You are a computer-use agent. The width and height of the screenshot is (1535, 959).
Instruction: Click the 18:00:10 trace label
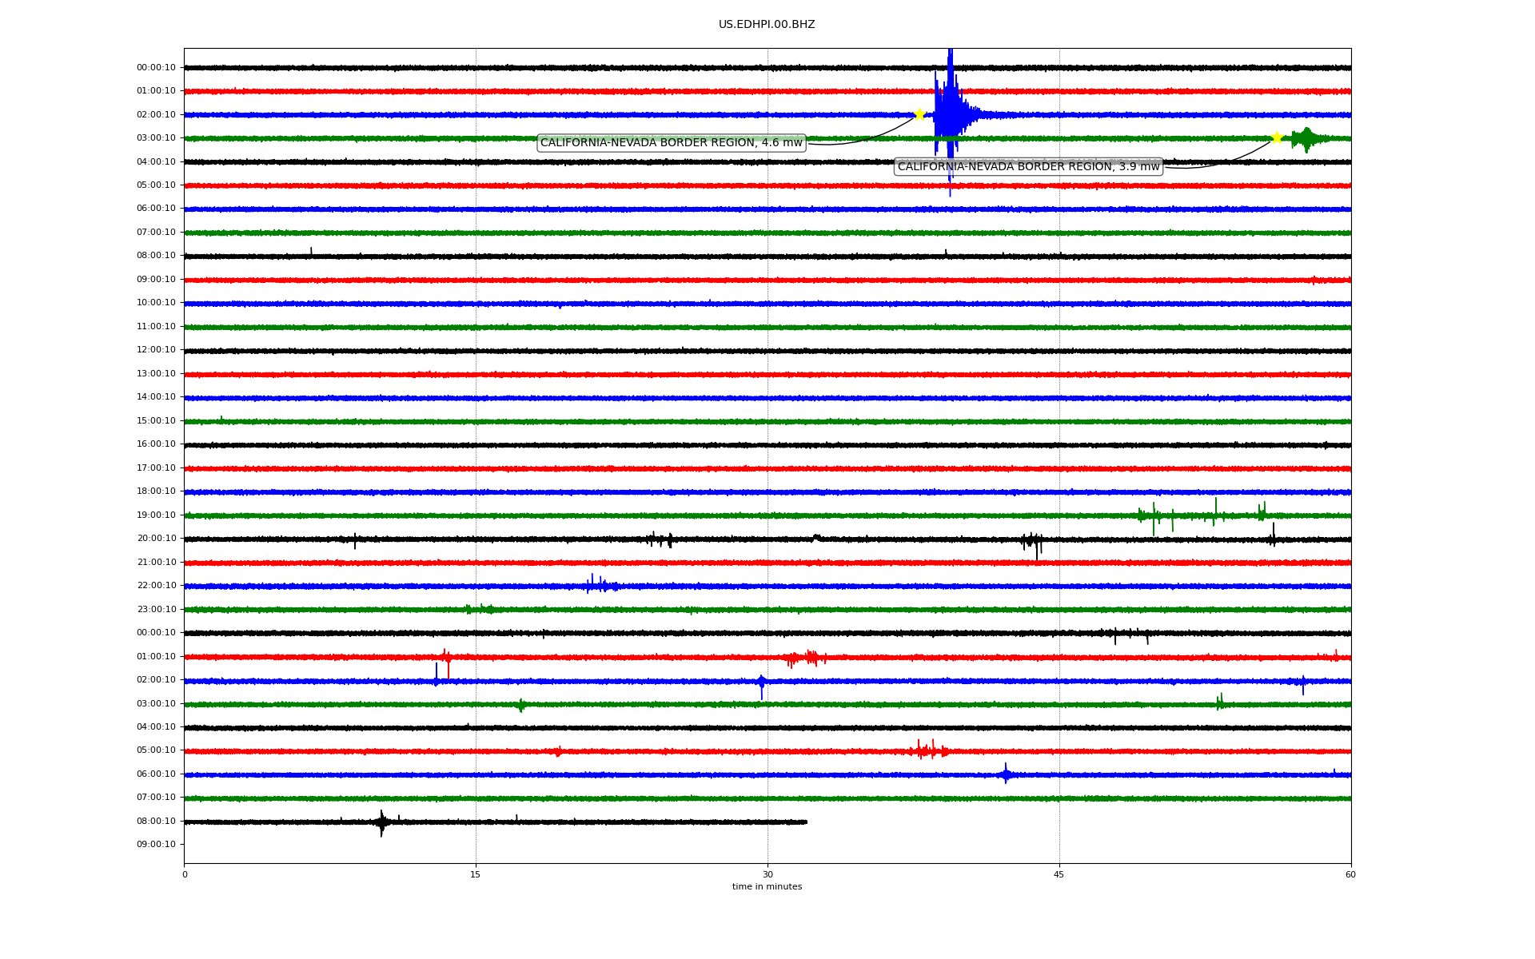click(x=156, y=491)
